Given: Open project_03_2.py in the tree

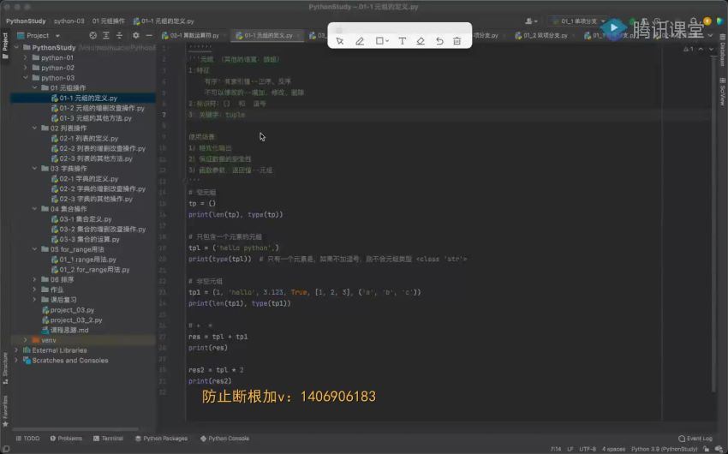Looking at the screenshot, I should tap(72, 320).
